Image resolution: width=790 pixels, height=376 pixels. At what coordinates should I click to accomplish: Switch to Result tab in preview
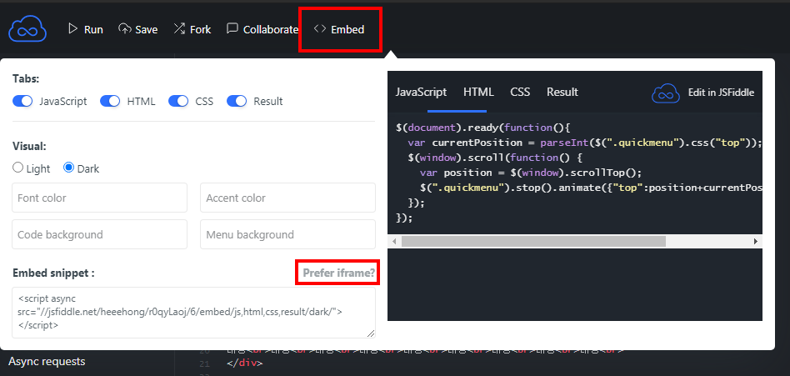[562, 93]
